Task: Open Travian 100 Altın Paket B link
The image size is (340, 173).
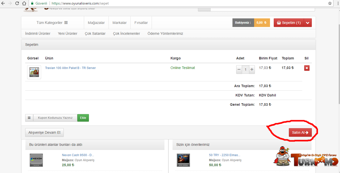Action: point(70,68)
